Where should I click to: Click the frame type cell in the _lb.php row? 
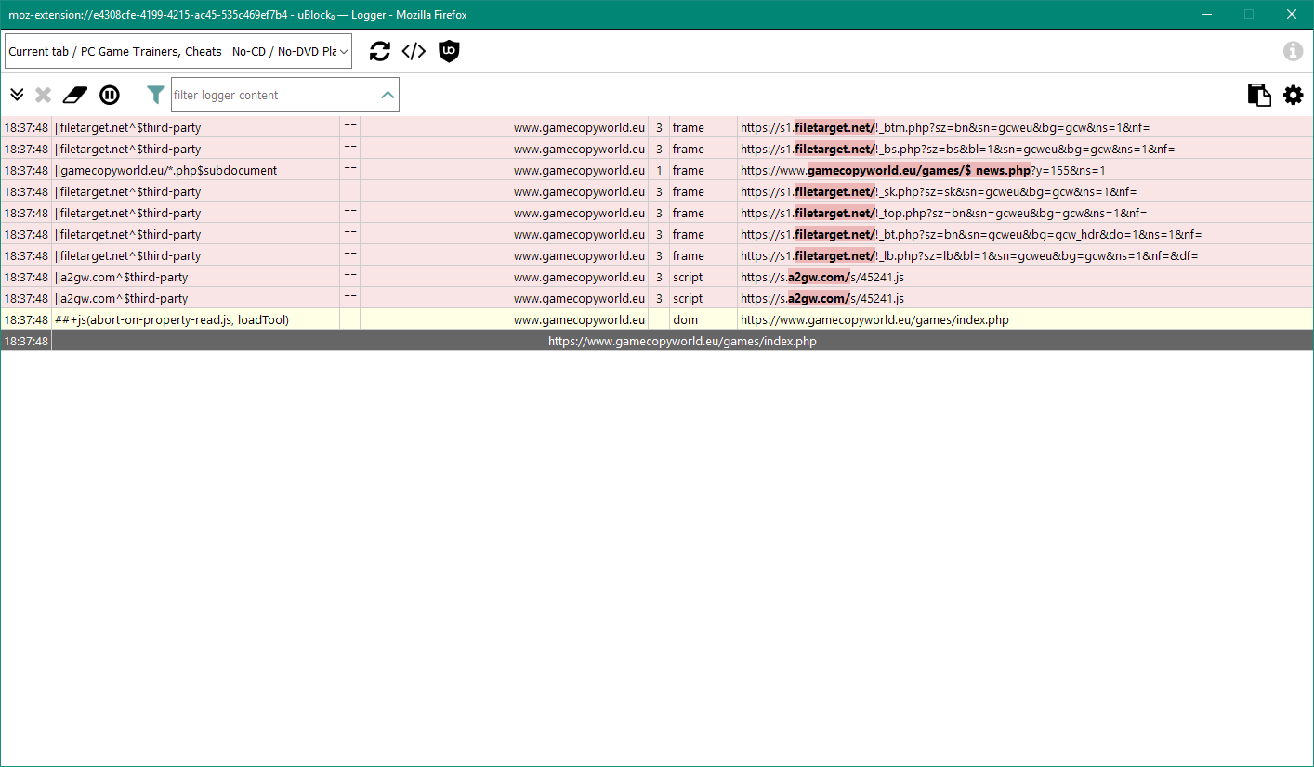click(x=703, y=255)
